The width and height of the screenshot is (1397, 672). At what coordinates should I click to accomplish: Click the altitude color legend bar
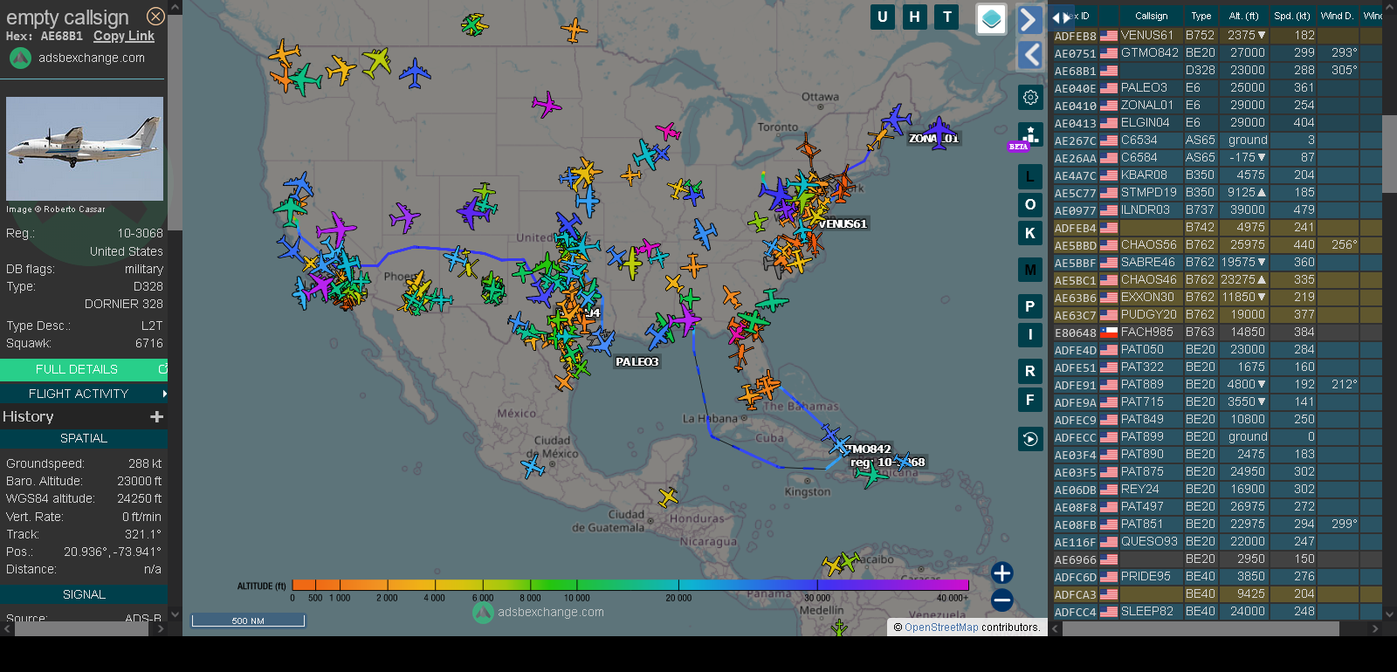[630, 585]
